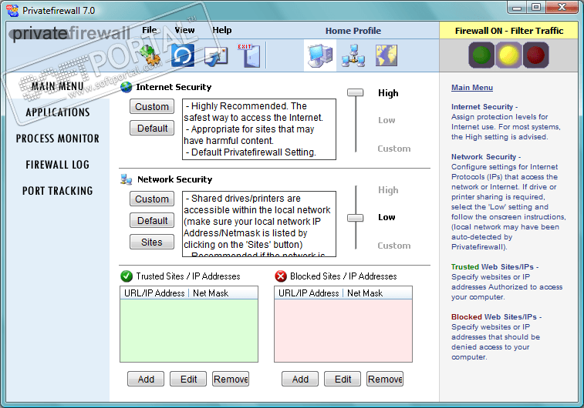Click the Main Menu help link
This screenshot has height=408, width=584.
[472, 88]
